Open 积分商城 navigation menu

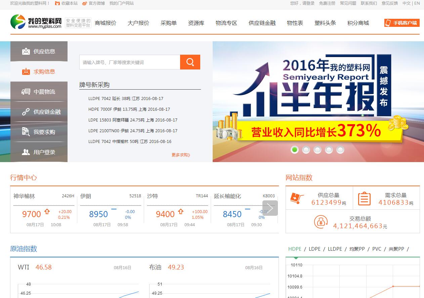tap(358, 23)
